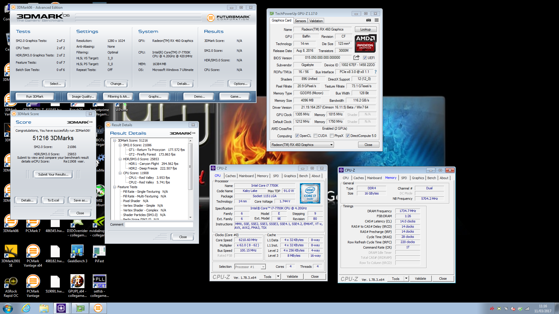Toggle the OpenCL checkbox
The width and height of the screenshot is (559, 314).
pos(297,136)
